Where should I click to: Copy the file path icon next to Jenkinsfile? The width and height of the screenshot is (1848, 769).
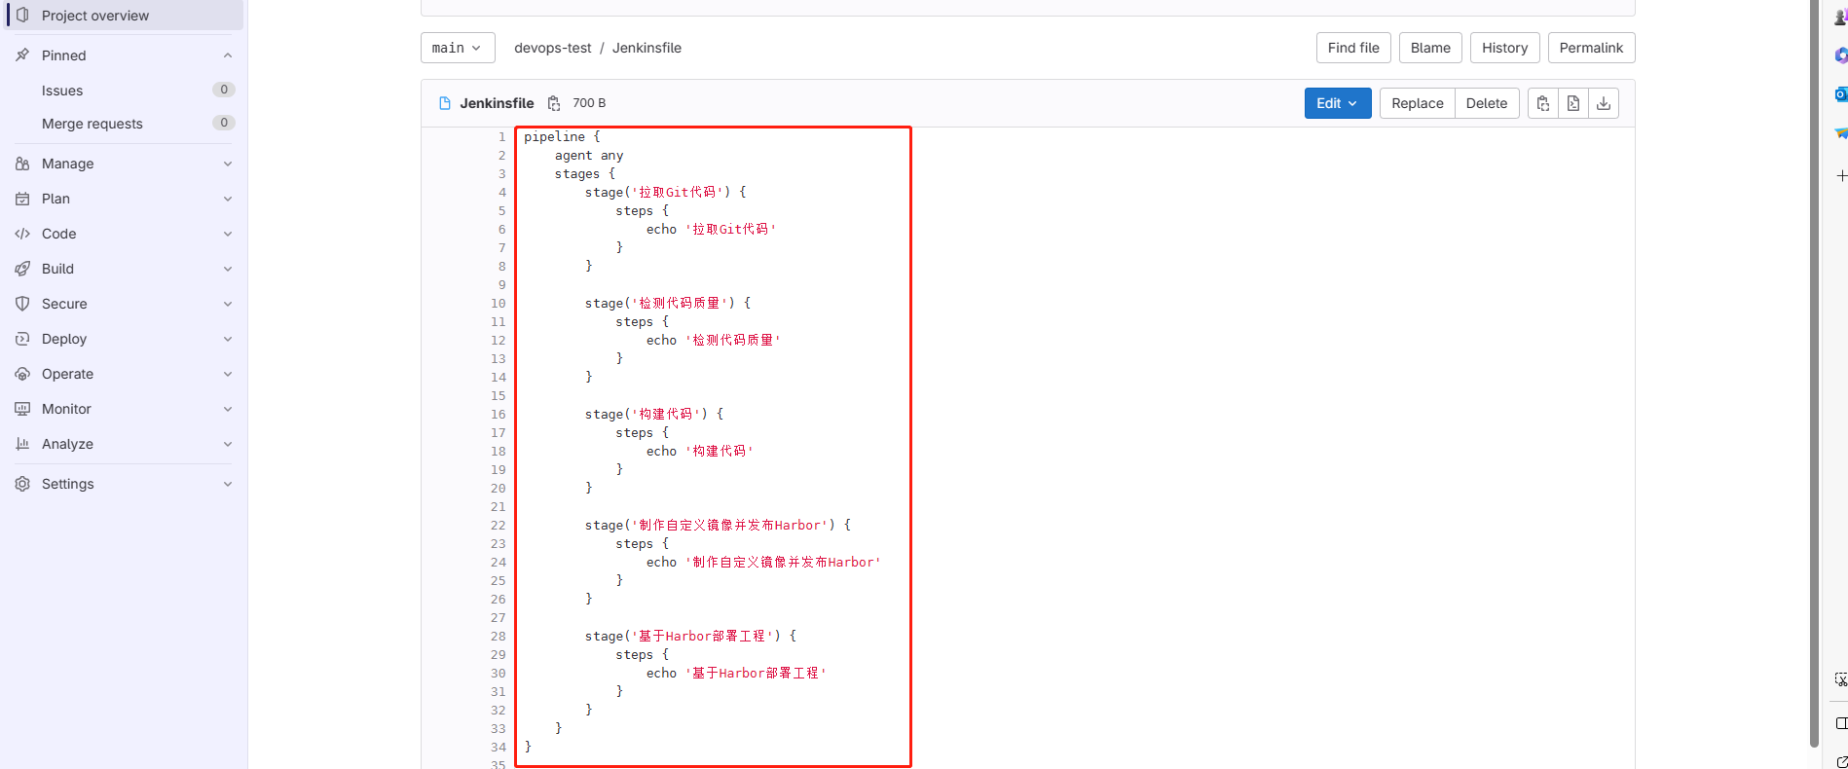click(x=554, y=103)
